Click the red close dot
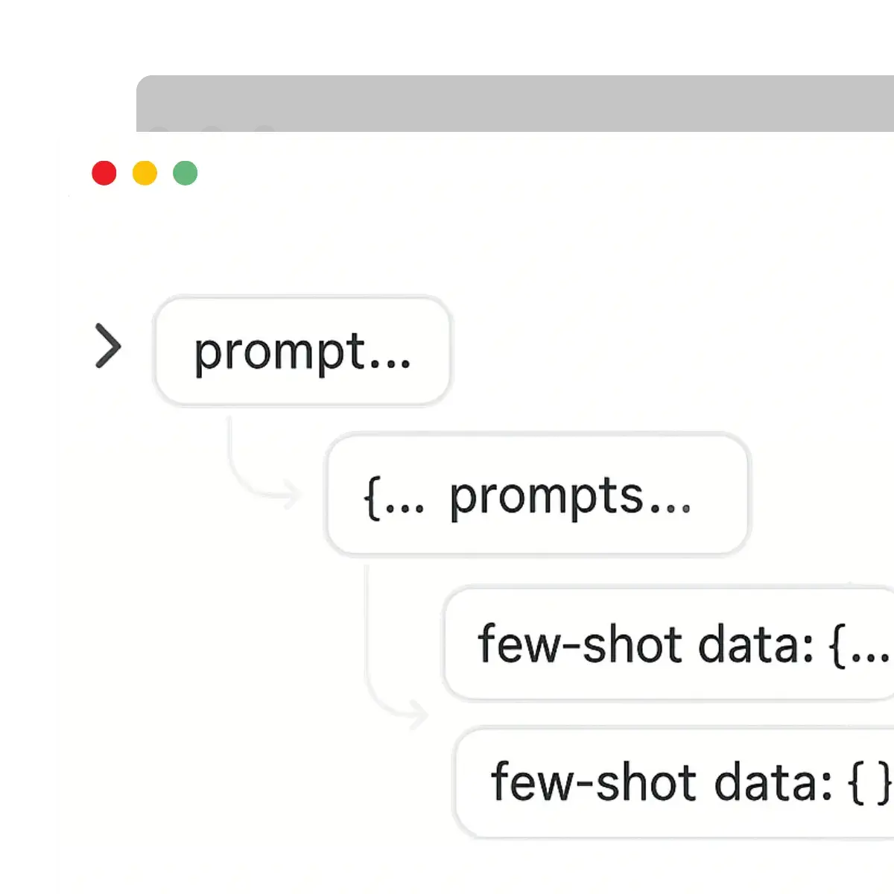The image size is (894, 894). coord(104,173)
